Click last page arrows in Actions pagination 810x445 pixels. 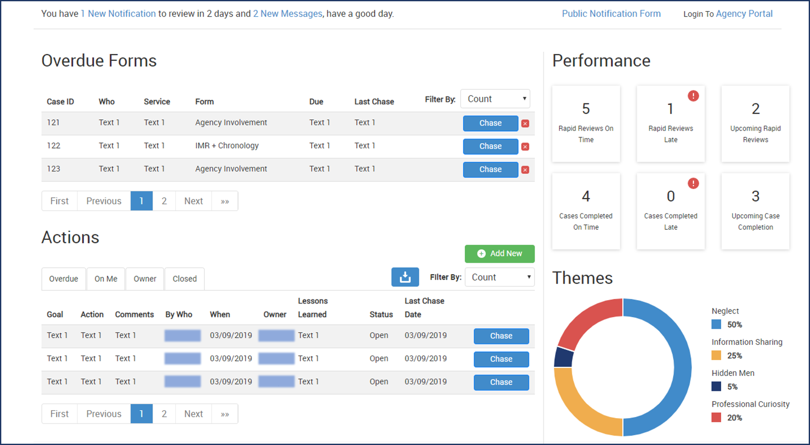tap(225, 414)
